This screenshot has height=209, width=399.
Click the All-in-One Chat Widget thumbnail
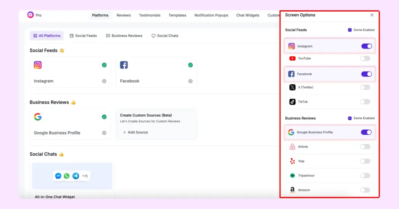click(72, 176)
